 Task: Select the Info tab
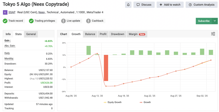[8, 34]
